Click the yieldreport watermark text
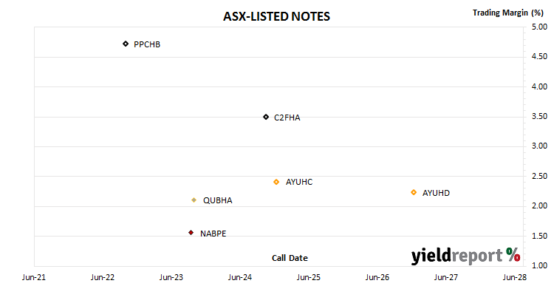Screen dimensions: 554x289 pos(456,256)
